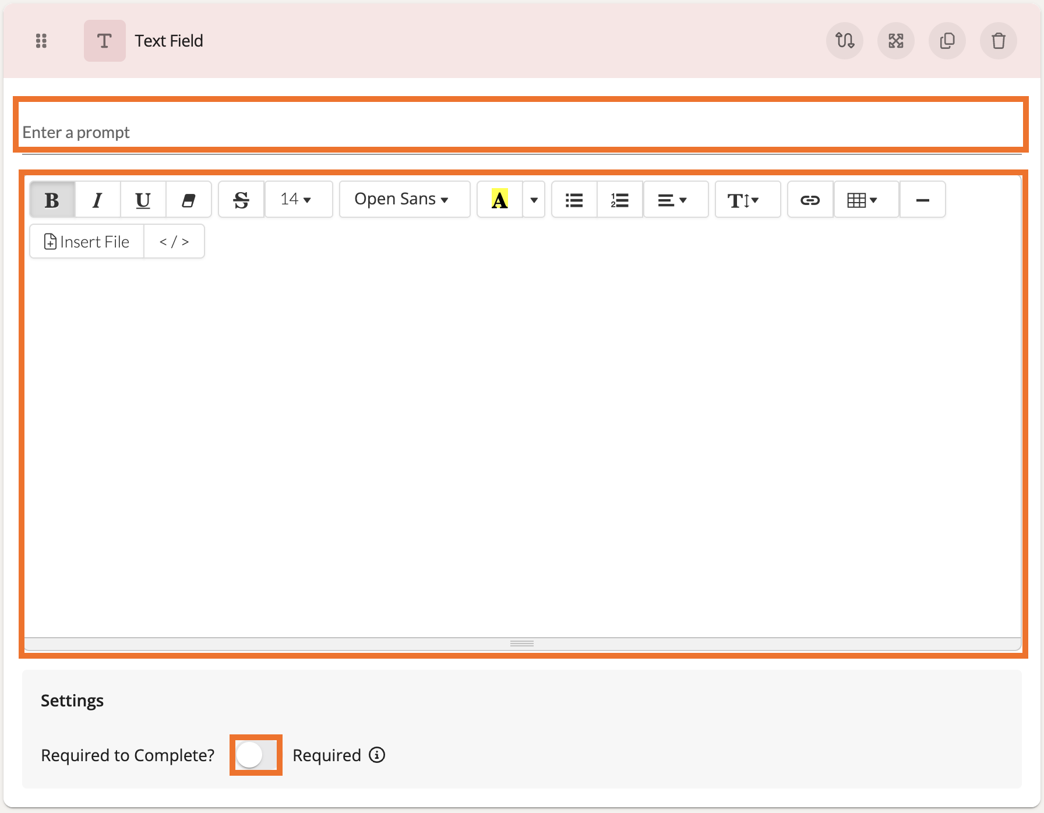Apply italic formatting

tap(97, 200)
